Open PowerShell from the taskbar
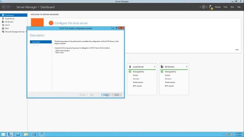244x137 pixels. click(18, 134)
